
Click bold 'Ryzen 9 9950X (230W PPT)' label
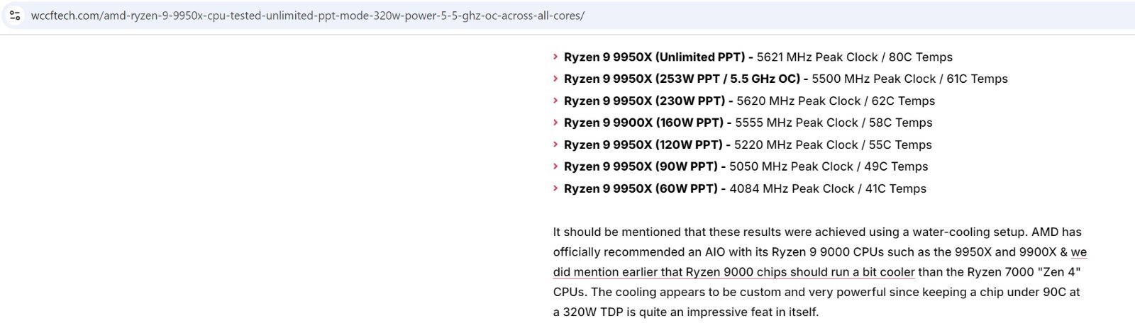click(x=644, y=101)
